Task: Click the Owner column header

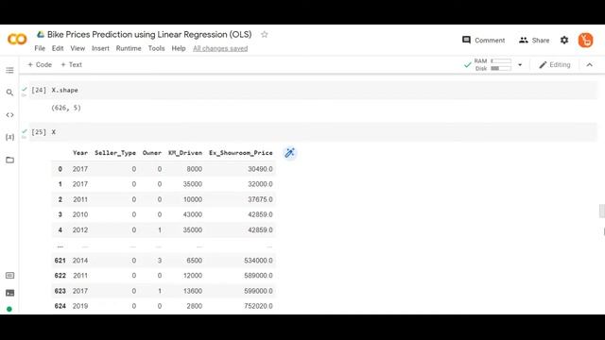Action: click(x=152, y=153)
